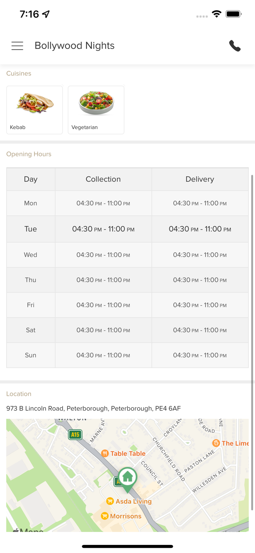255x553 pixels.
Task: Tap the phone call icon
Action: coord(235,46)
